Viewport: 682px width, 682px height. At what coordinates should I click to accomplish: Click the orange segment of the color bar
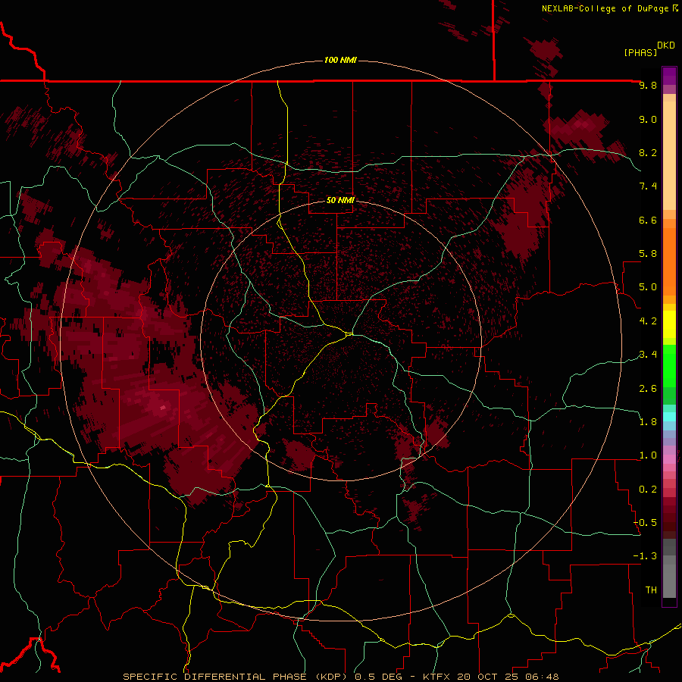pyautogui.click(x=669, y=262)
